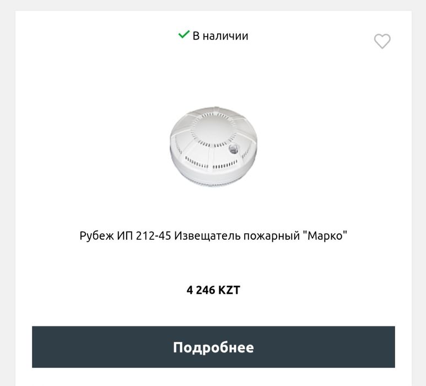Tap the product price in tenge
426x386 pixels.
tap(213, 290)
